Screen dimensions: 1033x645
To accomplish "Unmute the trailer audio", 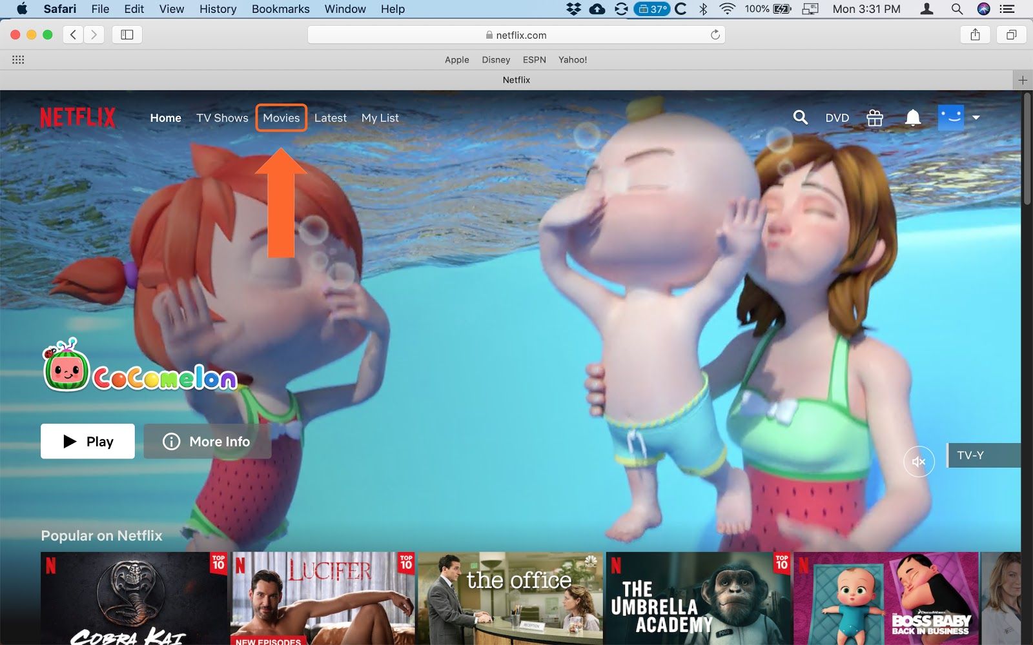I will coord(919,462).
